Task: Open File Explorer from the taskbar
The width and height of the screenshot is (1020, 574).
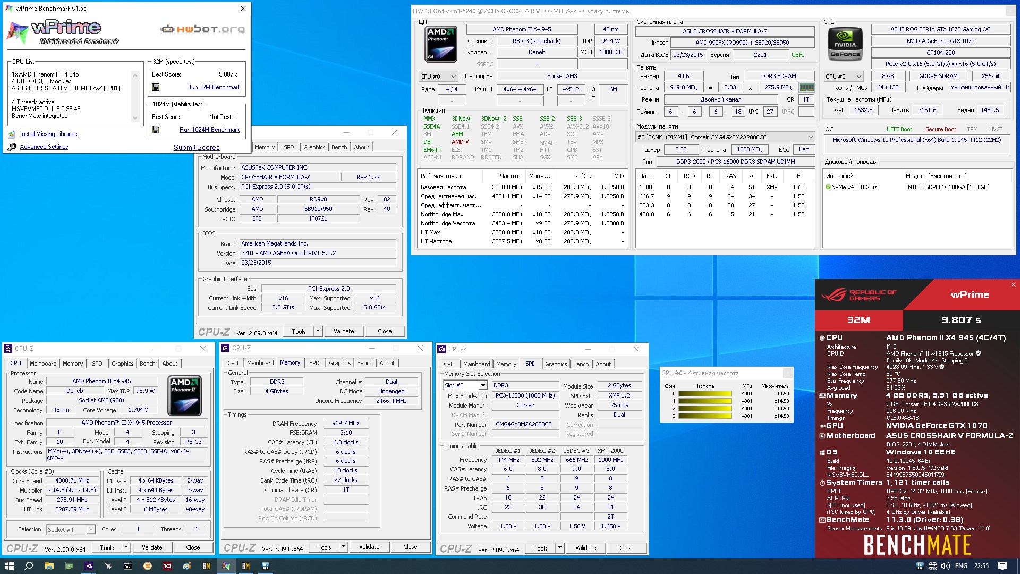Action: tap(49, 566)
